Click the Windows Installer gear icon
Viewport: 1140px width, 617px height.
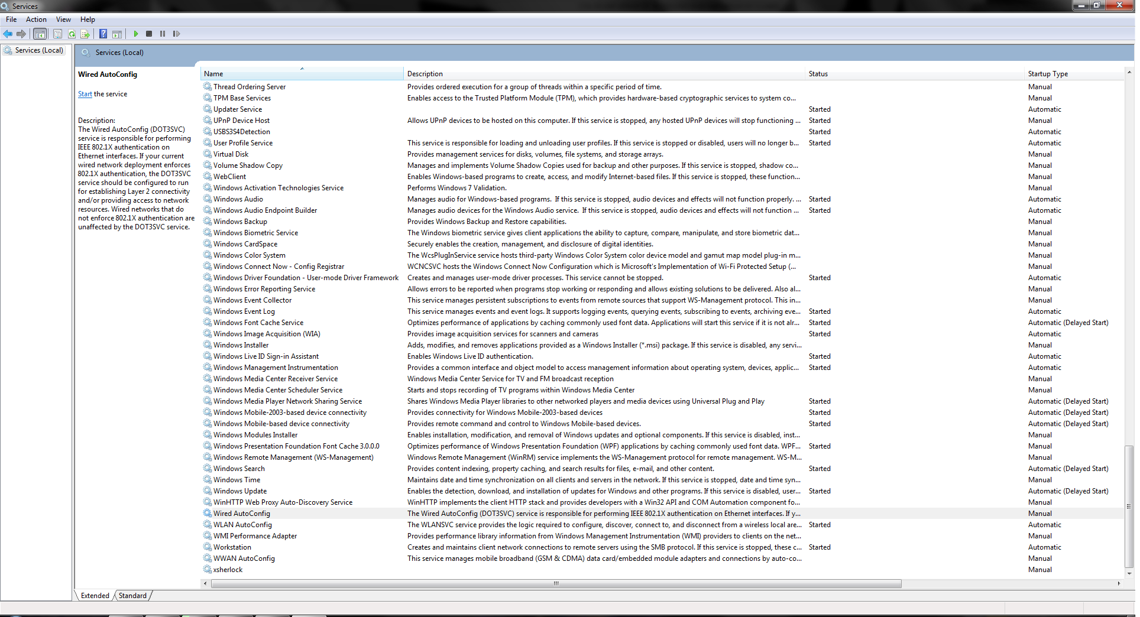208,345
